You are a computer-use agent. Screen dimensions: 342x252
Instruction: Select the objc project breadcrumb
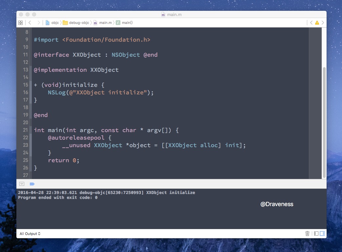52,23
